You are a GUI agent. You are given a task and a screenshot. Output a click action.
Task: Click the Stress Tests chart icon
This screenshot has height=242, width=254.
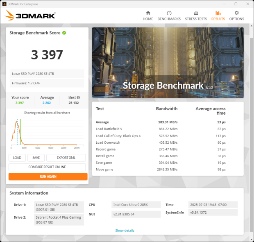pyautogui.click(x=196, y=13)
